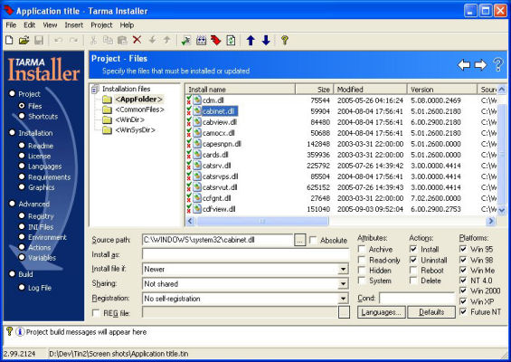Viewport: 511px width, 362px height.
Task: Open the Registration dropdown
Action: pos(343,299)
